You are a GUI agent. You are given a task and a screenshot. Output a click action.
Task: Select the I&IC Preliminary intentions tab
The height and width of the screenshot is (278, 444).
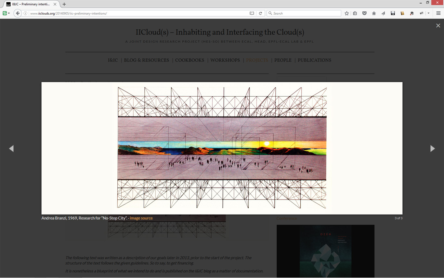(31, 4)
